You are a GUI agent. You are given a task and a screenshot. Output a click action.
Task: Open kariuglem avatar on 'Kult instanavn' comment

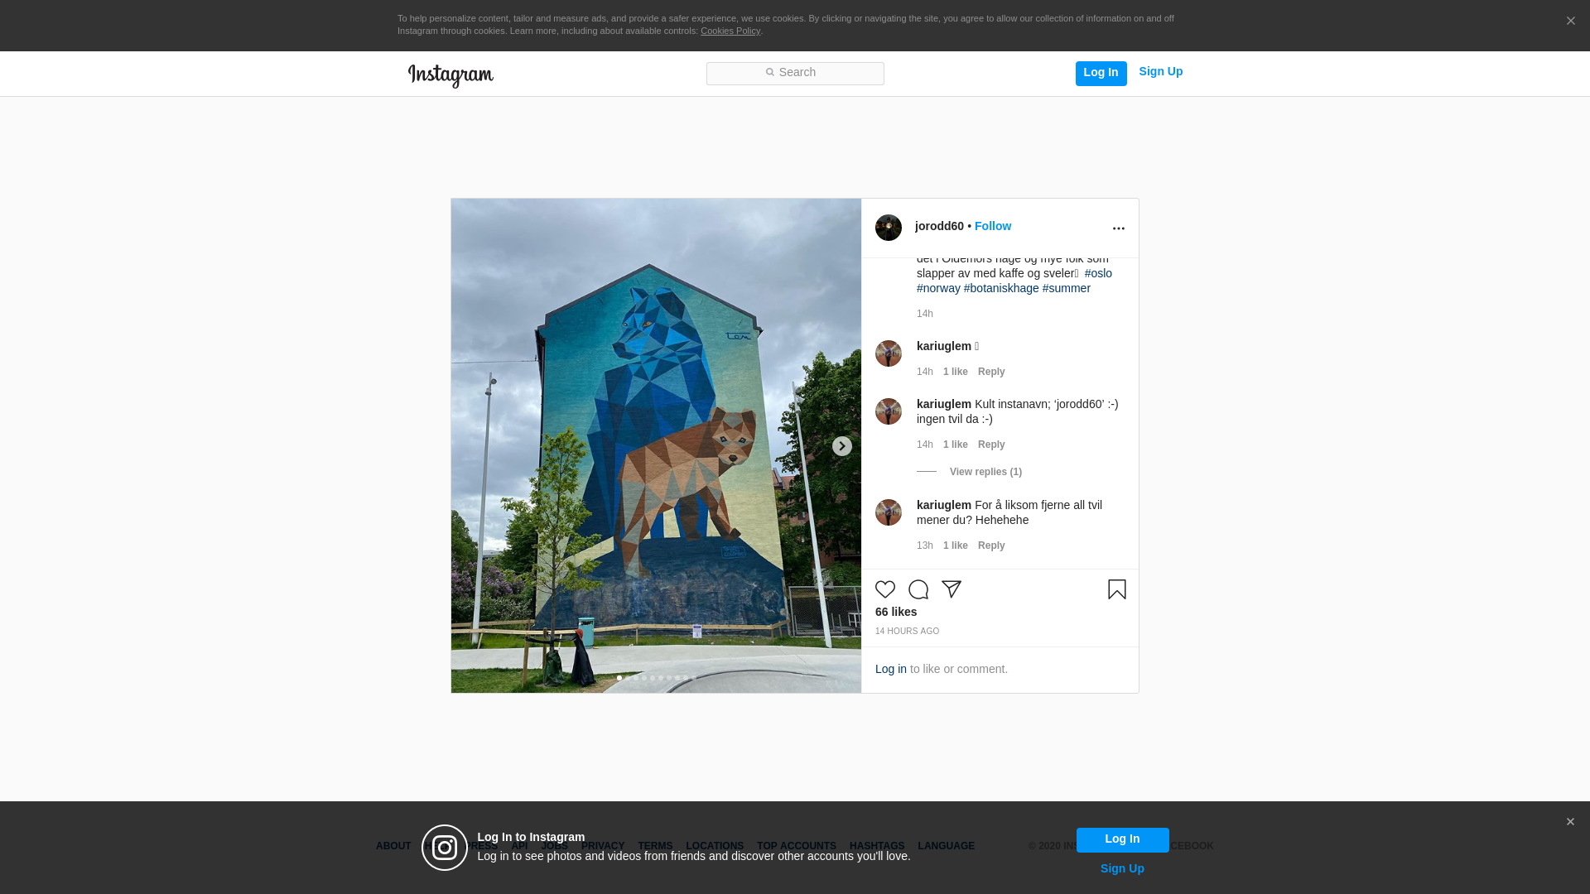pos(889,411)
